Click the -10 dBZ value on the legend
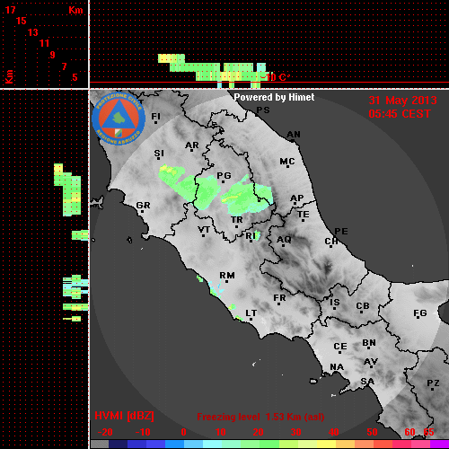This screenshot has width=449, height=449. click(143, 432)
